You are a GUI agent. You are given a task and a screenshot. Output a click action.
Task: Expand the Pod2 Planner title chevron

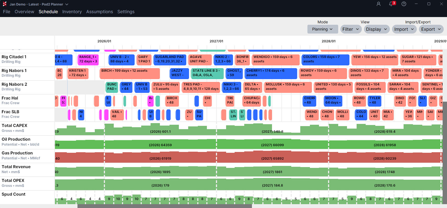click(67, 4)
